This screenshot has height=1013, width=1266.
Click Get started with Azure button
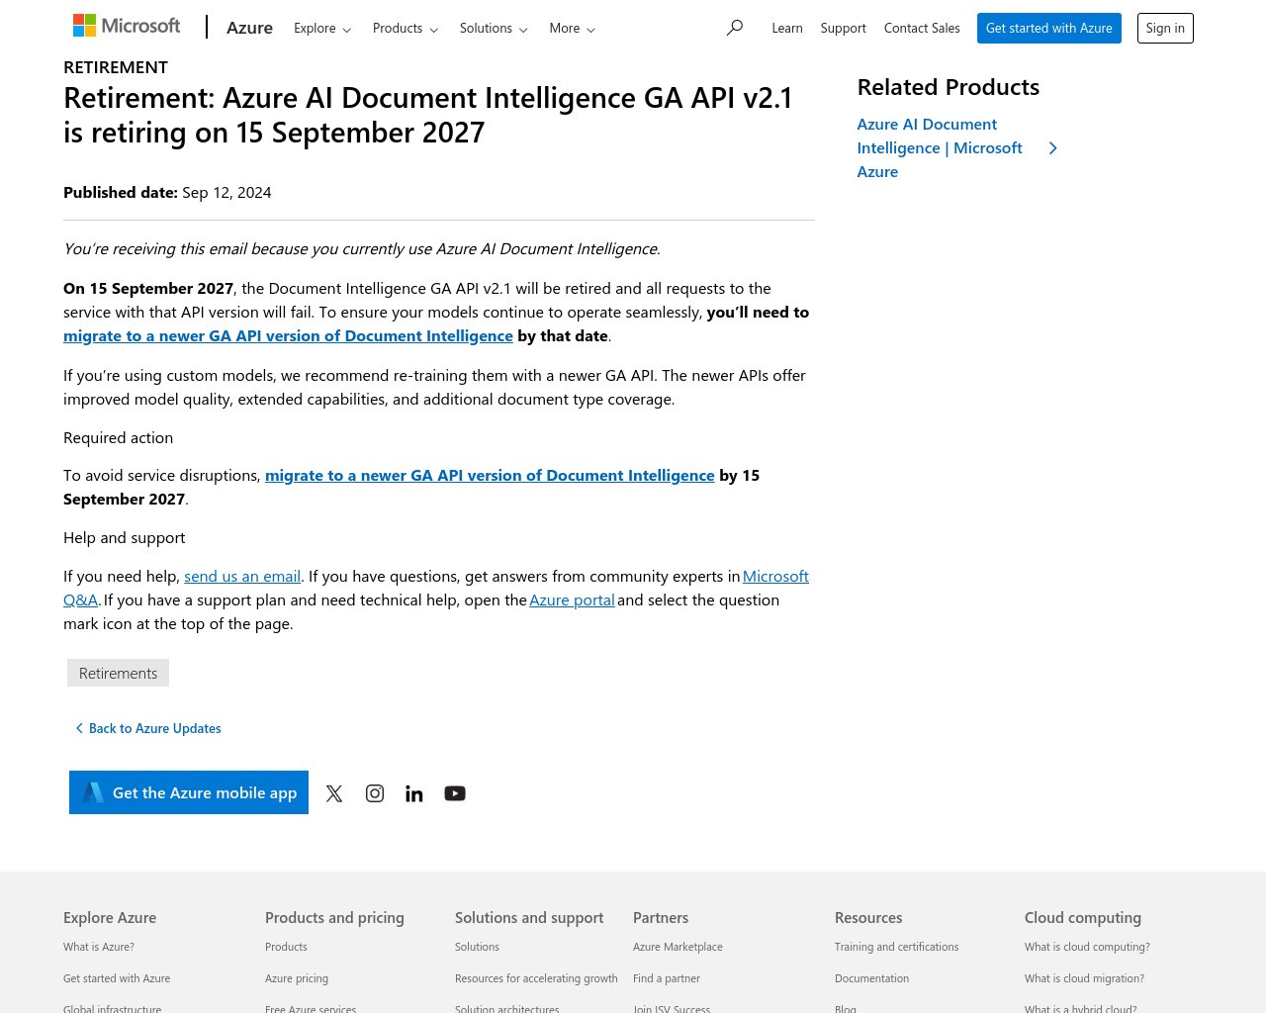(1048, 28)
